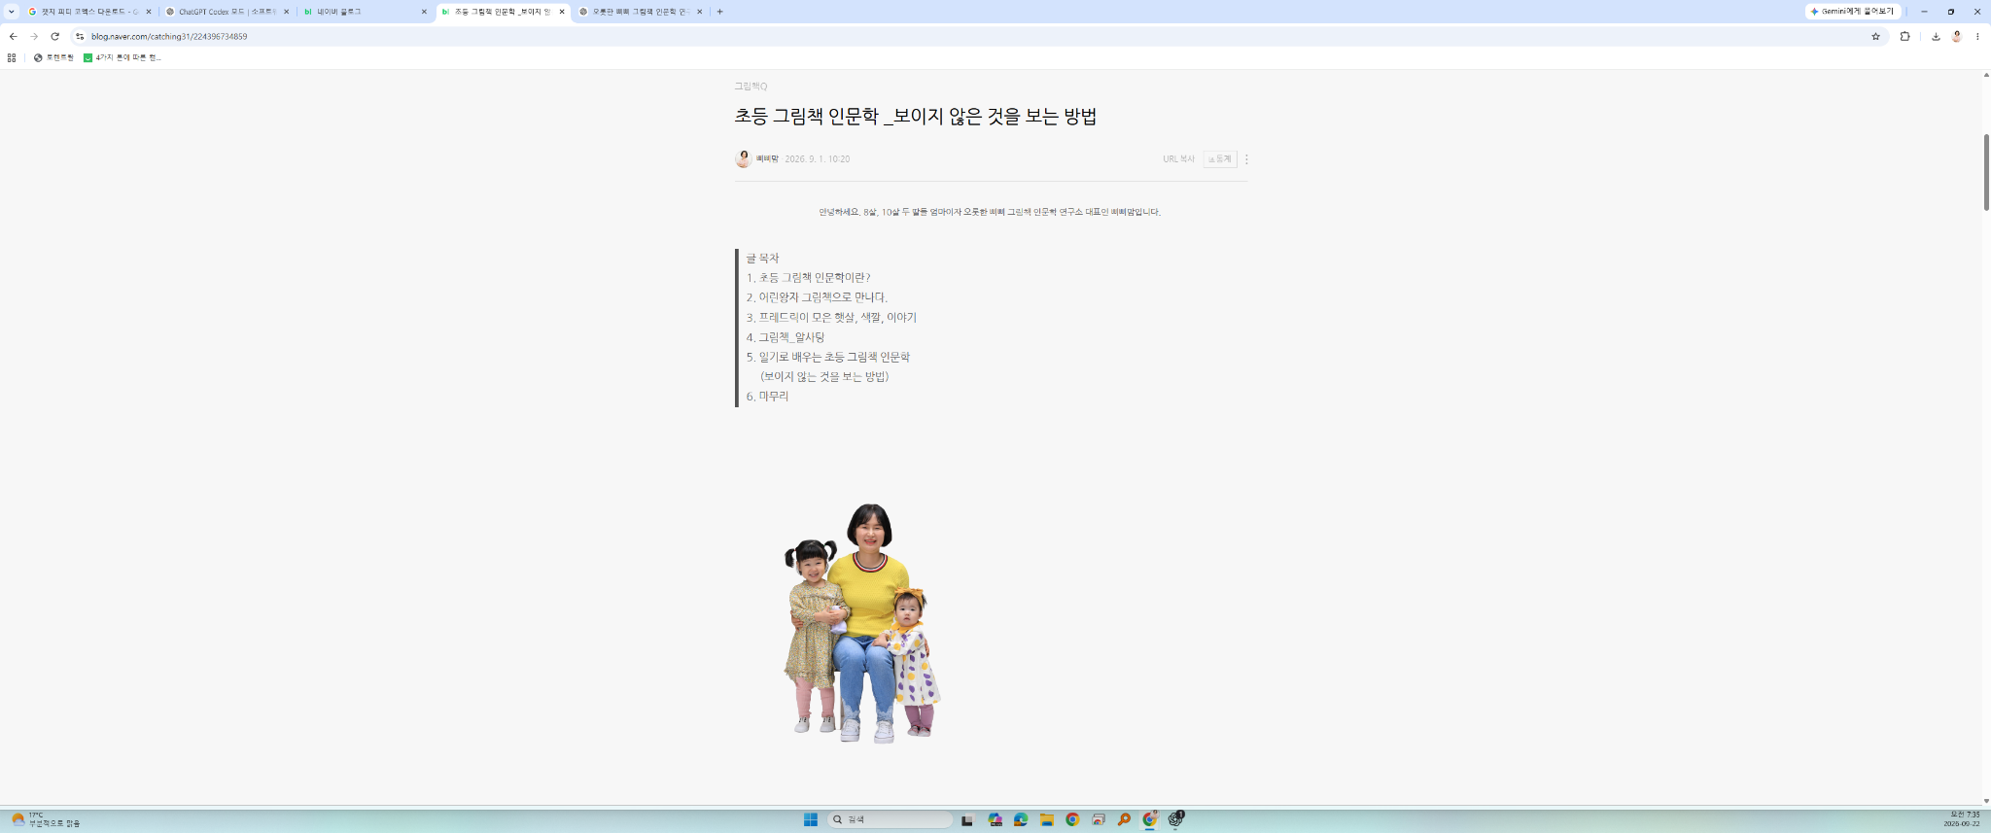
Task: Click the family photo in the post
Action: click(x=862, y=623)
